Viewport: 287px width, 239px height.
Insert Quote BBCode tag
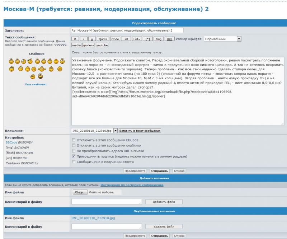[x=103, y=39]
